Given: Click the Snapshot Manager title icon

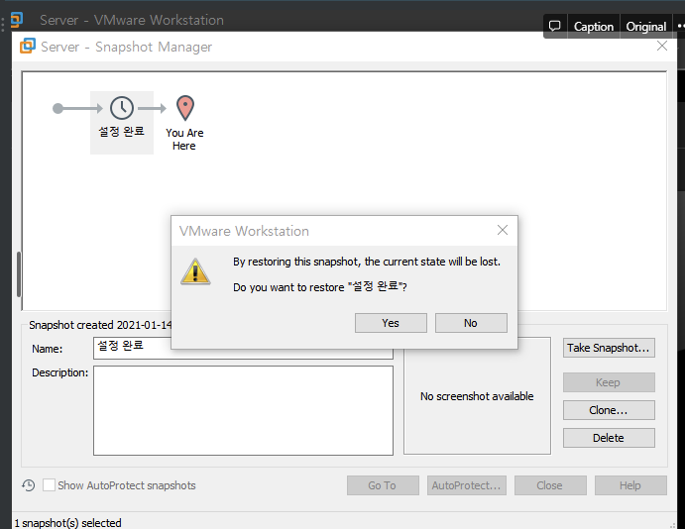Looking at the screenshot, I should [x=28, y=46].
